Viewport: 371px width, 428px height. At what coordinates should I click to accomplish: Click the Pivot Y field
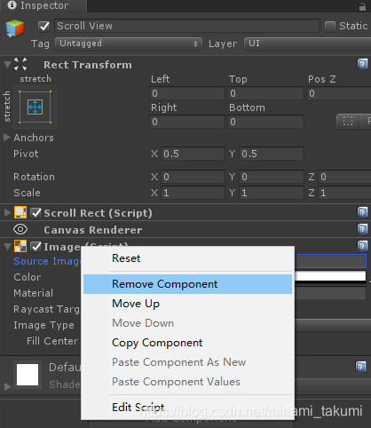[272, 154]
